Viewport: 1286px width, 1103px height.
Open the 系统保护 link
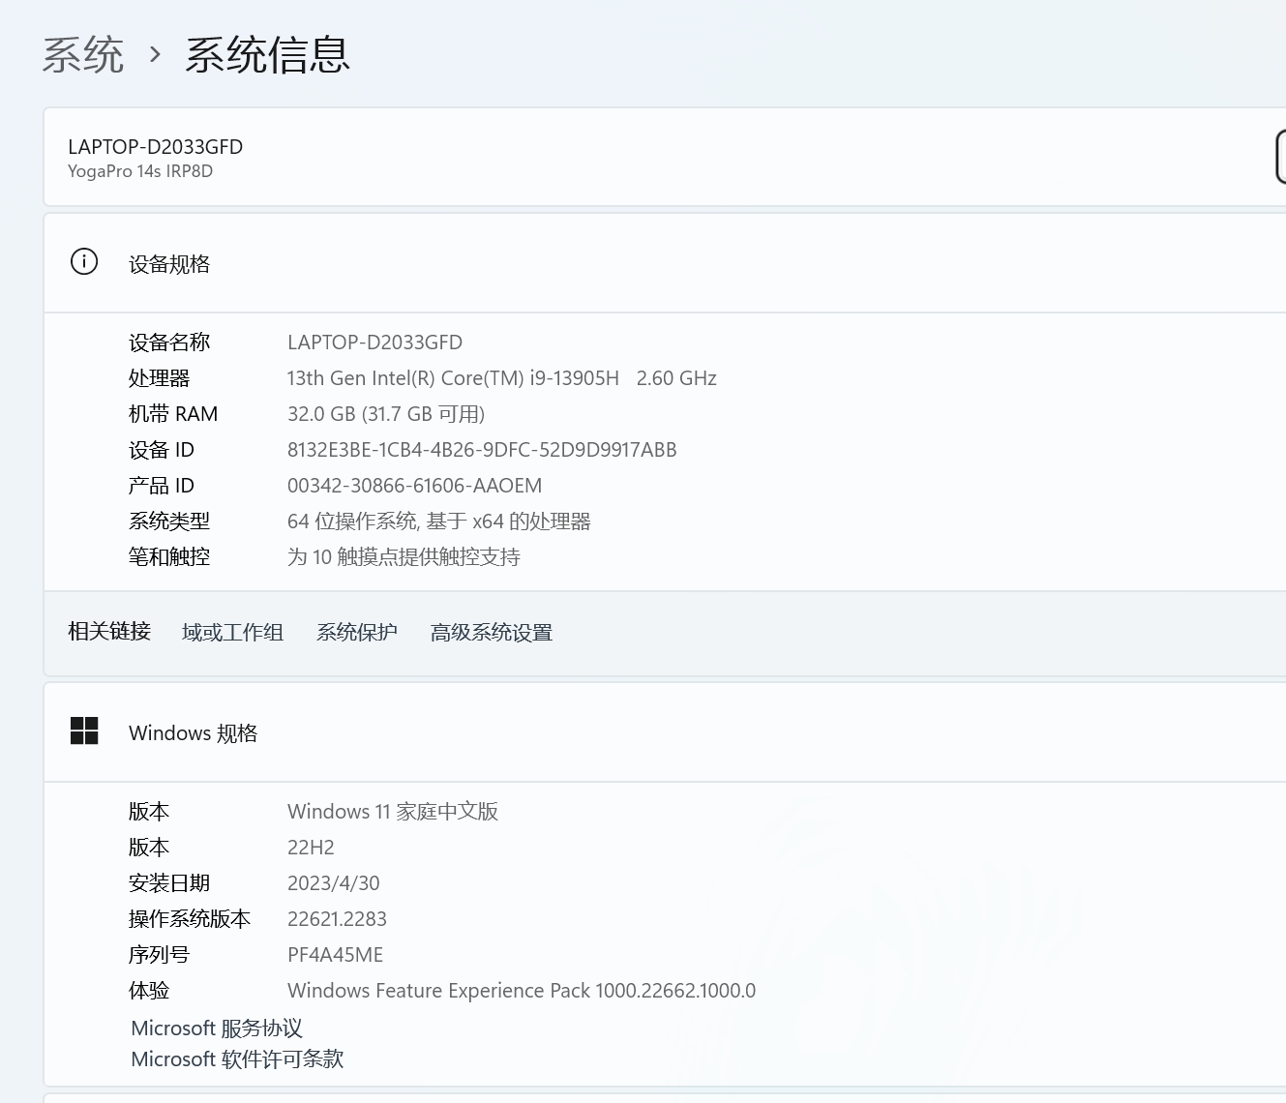click(356, 633)
